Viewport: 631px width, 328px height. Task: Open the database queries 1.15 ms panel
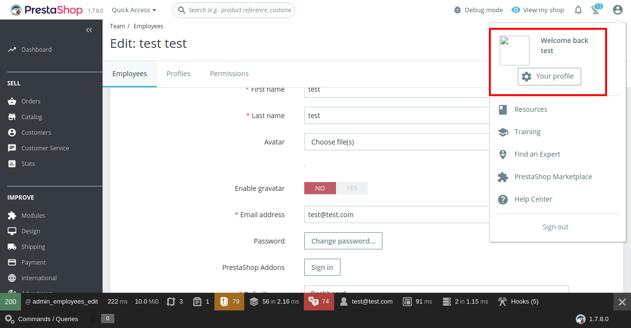[464, 302]
